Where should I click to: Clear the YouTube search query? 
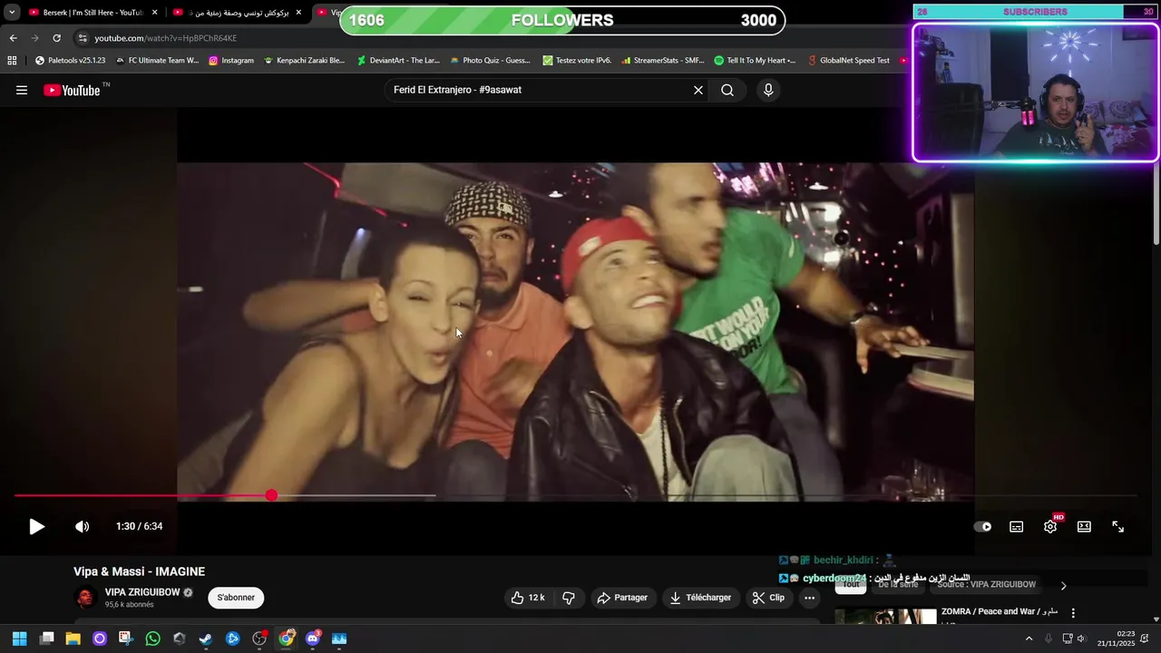[x=698, y=90]
